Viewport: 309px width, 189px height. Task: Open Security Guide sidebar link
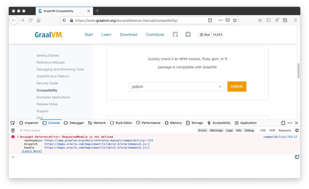(47, 83)
